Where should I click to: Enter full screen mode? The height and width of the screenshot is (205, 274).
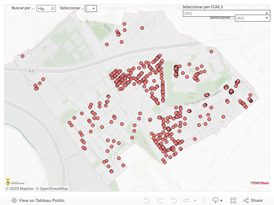pos(233,201)
